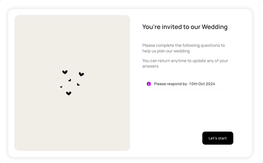Click the "Let's start" button

coord(217,138)
